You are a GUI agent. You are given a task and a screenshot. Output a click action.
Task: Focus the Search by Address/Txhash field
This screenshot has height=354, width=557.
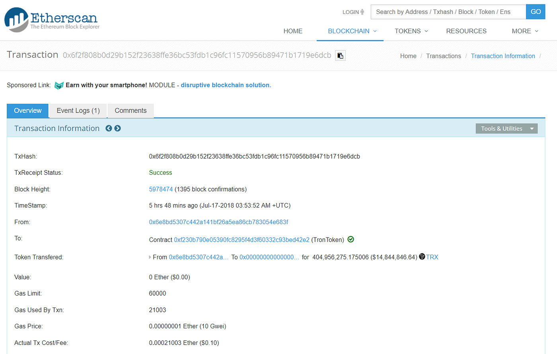coord(448,12)
